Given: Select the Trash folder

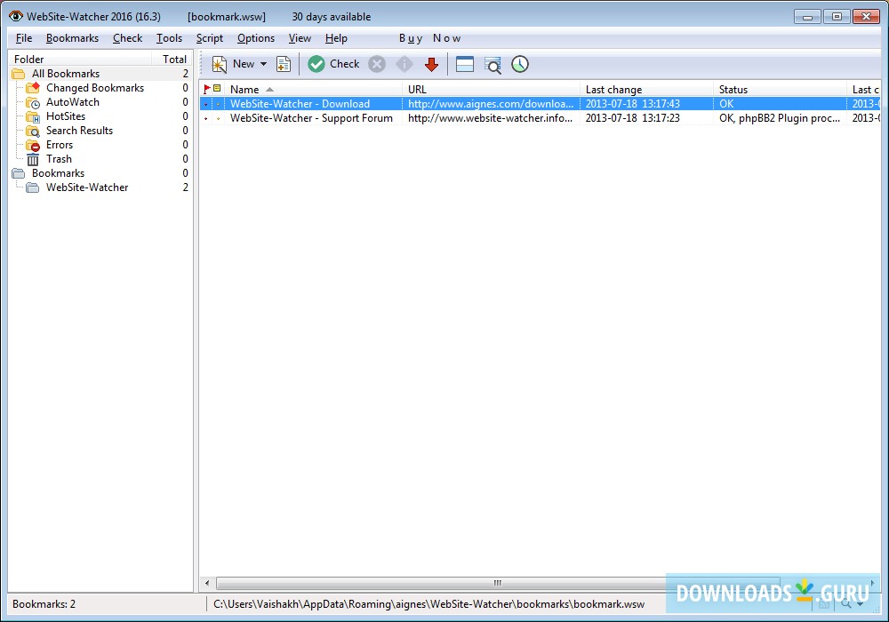Looking at the screenshot, I should tap(59, 159).
